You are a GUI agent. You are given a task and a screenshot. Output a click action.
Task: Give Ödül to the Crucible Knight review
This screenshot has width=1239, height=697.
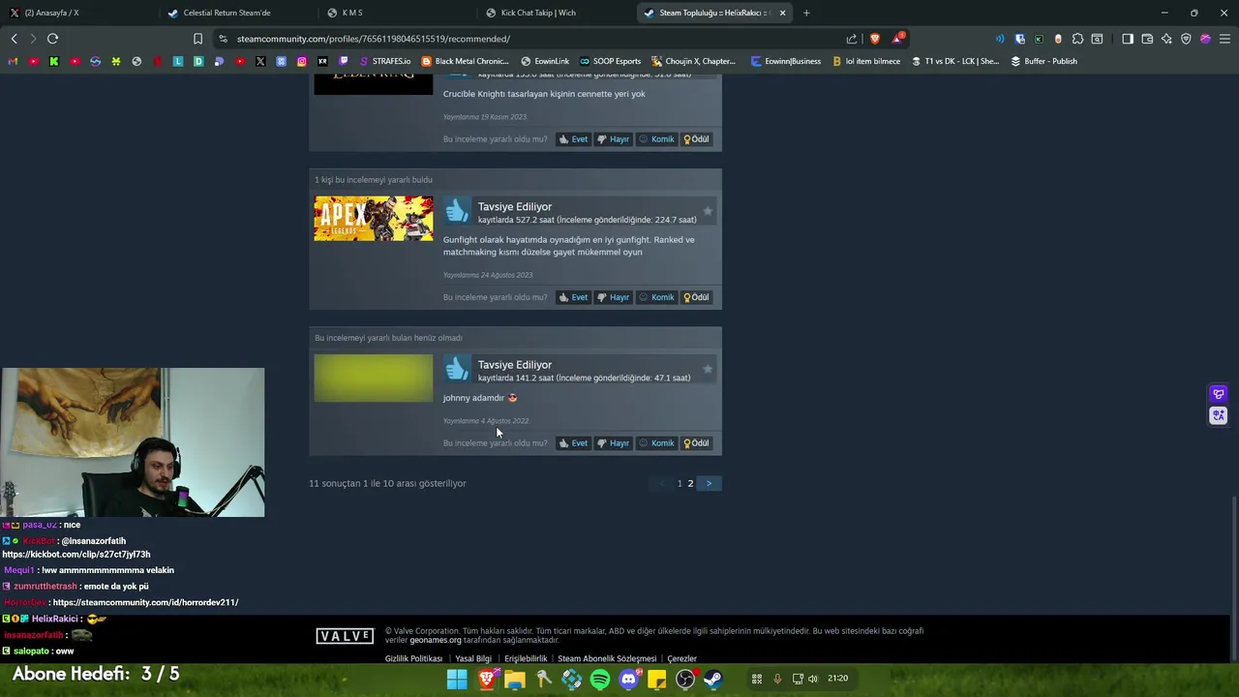pos(697,139)
